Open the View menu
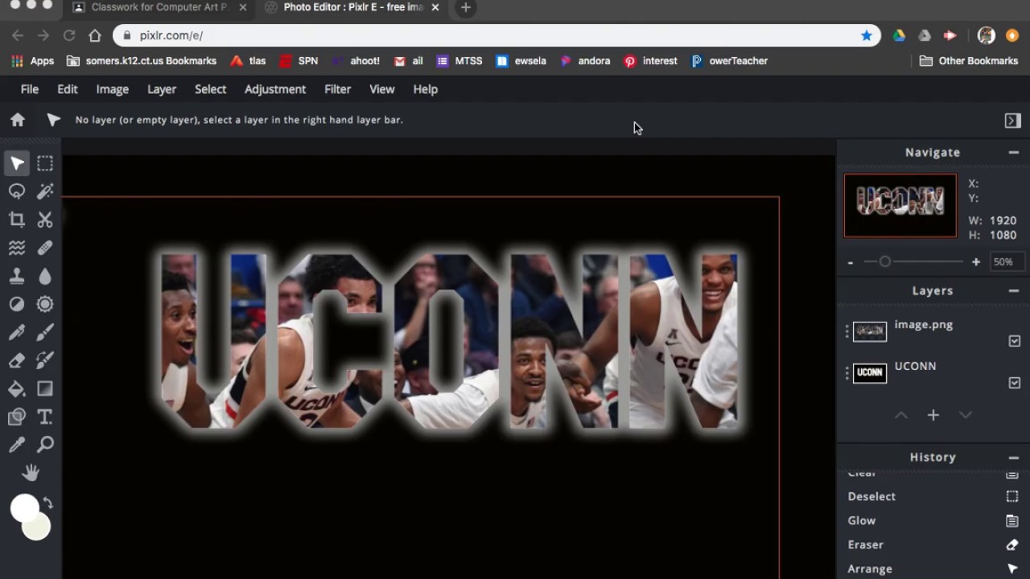The width and height of the screenshot is (1030, 579). point(382,89)
